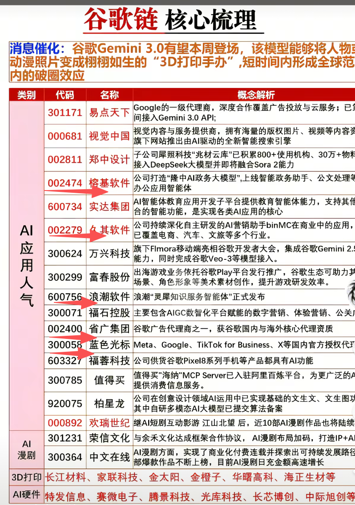The width and height of the screenshot is (355, 505).
Task: Click the 3D打印 category cell
Action: tap(26, 477)
